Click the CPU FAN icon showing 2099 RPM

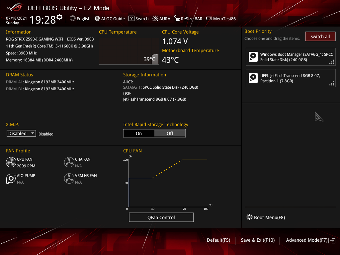(x=11, y=162)
